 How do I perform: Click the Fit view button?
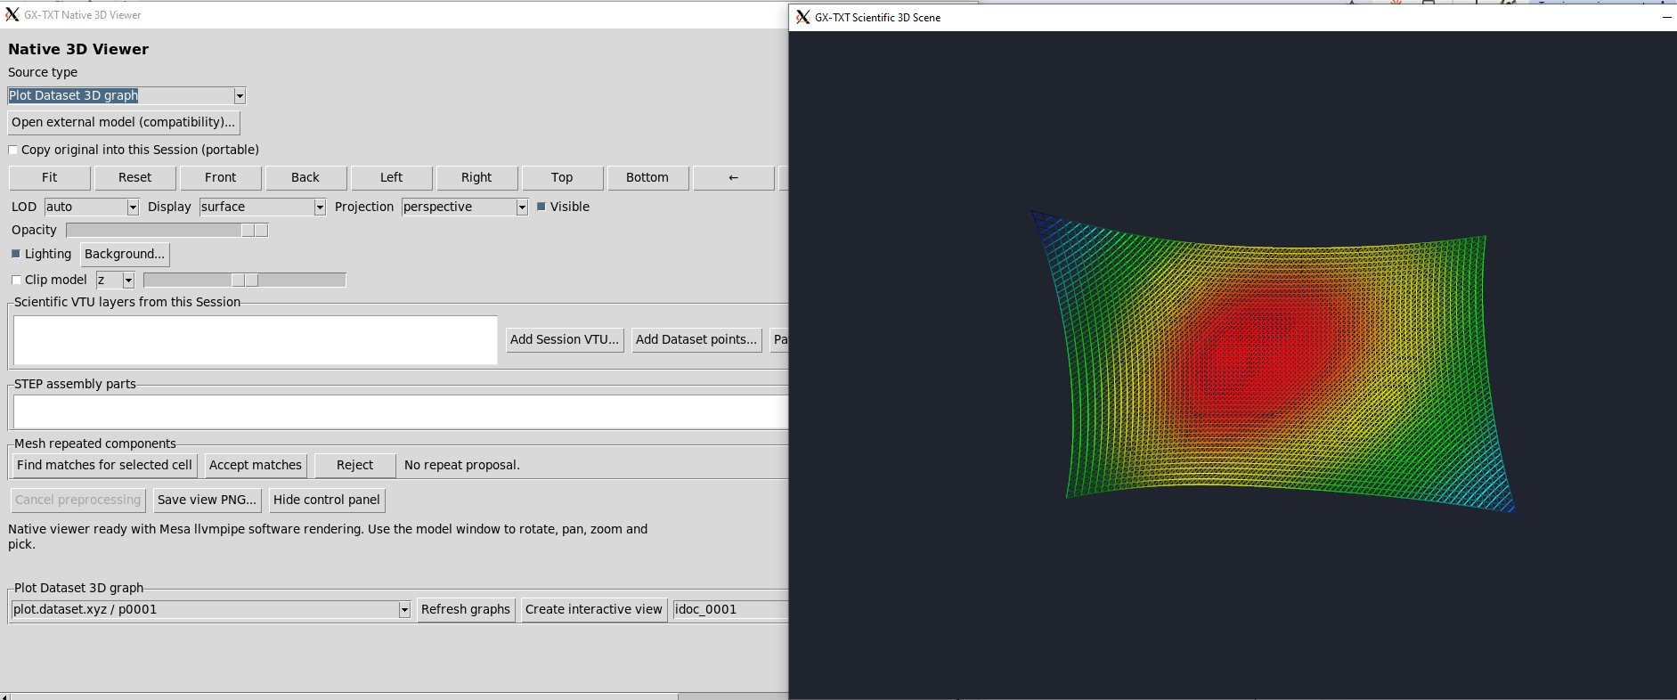pos(50,178)
